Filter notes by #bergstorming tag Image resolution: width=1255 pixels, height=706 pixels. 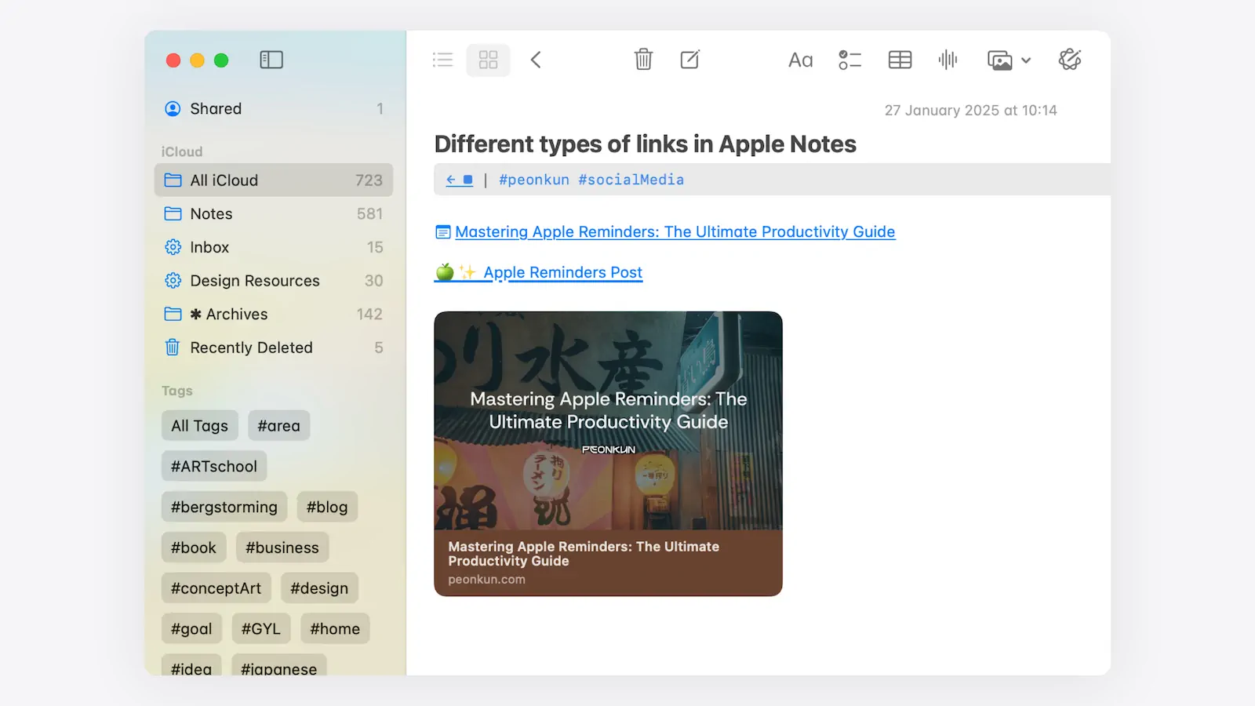224,507
